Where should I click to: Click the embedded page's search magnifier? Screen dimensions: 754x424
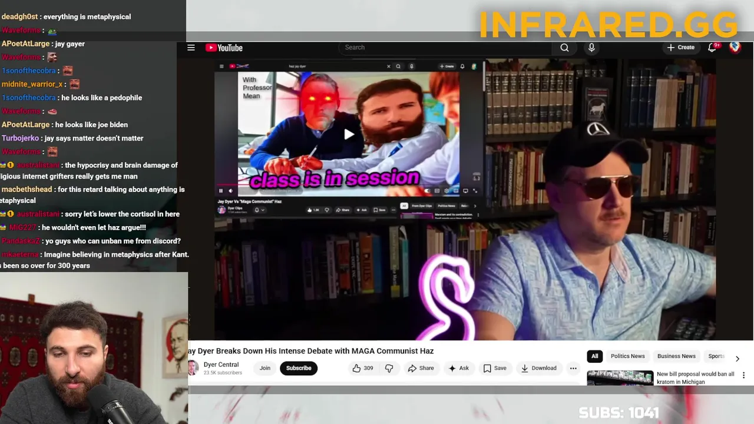[x=398, y=67]
